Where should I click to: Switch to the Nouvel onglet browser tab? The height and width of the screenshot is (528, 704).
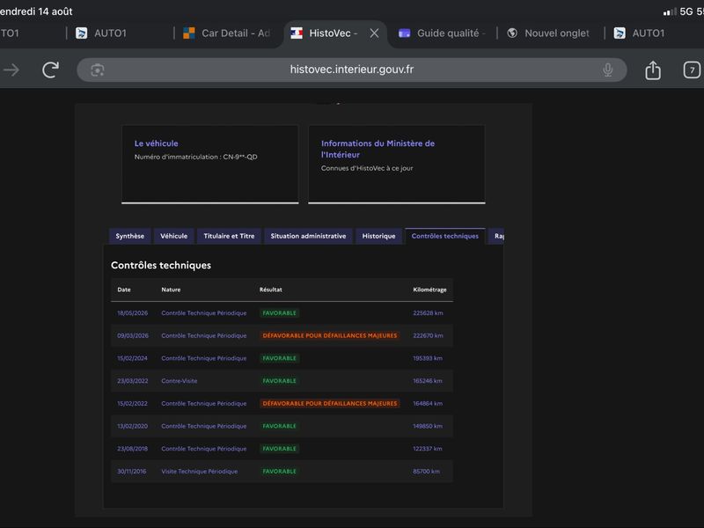point(548,33)
